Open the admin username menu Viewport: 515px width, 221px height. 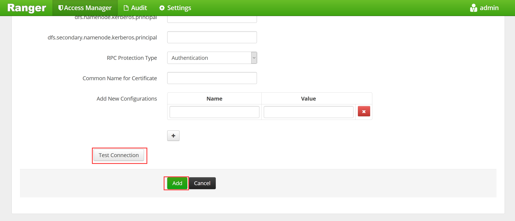coord(489,8)
